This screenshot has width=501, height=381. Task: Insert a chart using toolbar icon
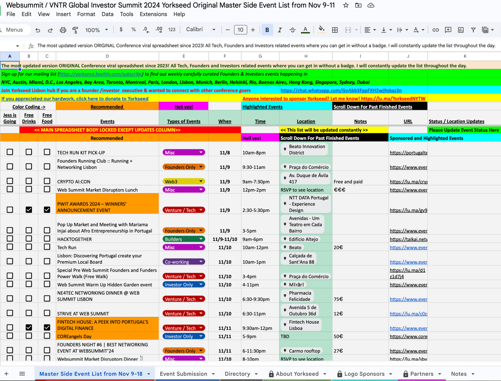pyautogui.click(x=461, y=30)
